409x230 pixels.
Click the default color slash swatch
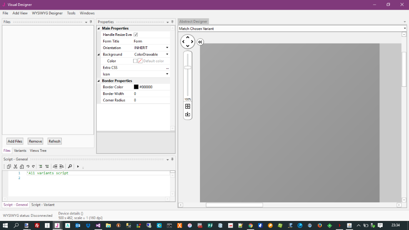click(x=140, y=61)
